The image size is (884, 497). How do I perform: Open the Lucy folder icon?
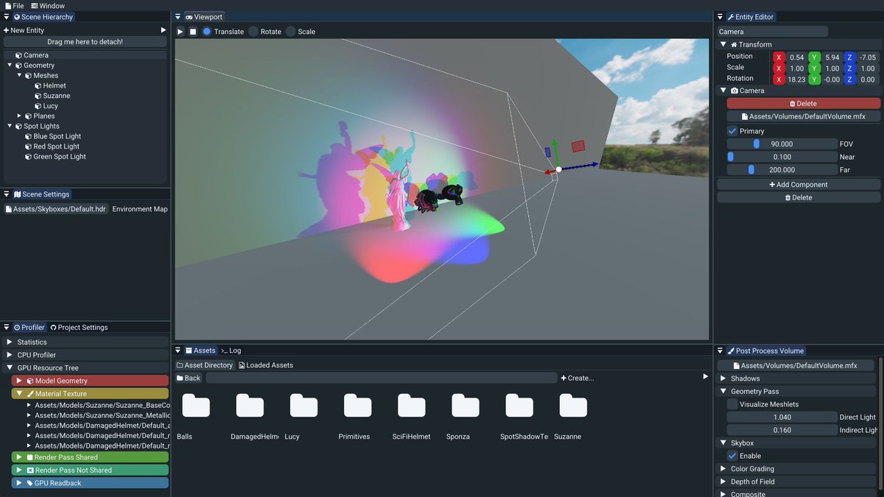click(x=304, y=406)
